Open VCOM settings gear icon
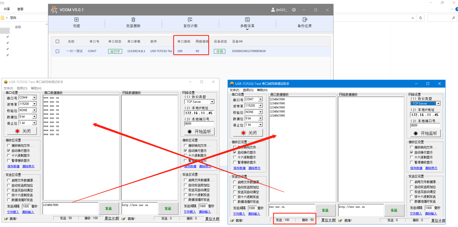The image size is (458, 227). coord(294,10)
